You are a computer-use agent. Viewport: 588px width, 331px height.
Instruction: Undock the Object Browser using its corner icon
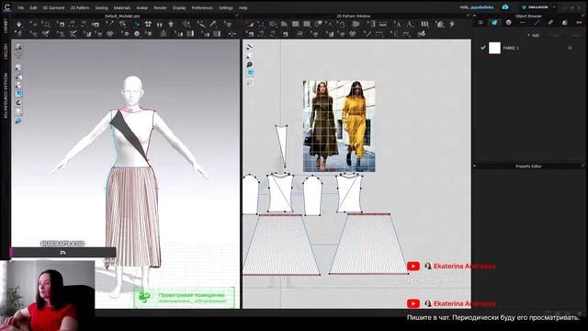point(582,17)
